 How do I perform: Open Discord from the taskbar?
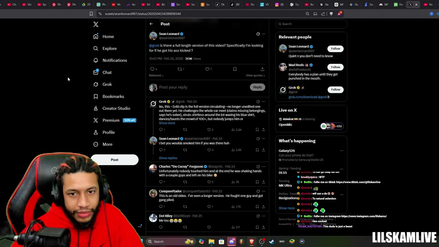(232, 242)
